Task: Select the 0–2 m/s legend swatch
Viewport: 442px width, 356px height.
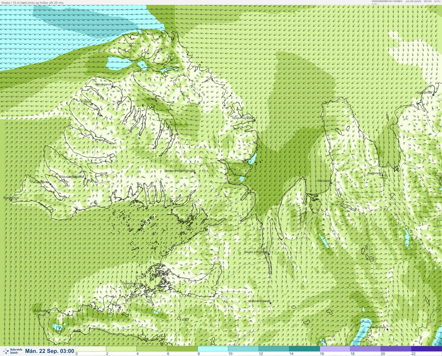Action: pyautogui.click(x=91, y=349)
